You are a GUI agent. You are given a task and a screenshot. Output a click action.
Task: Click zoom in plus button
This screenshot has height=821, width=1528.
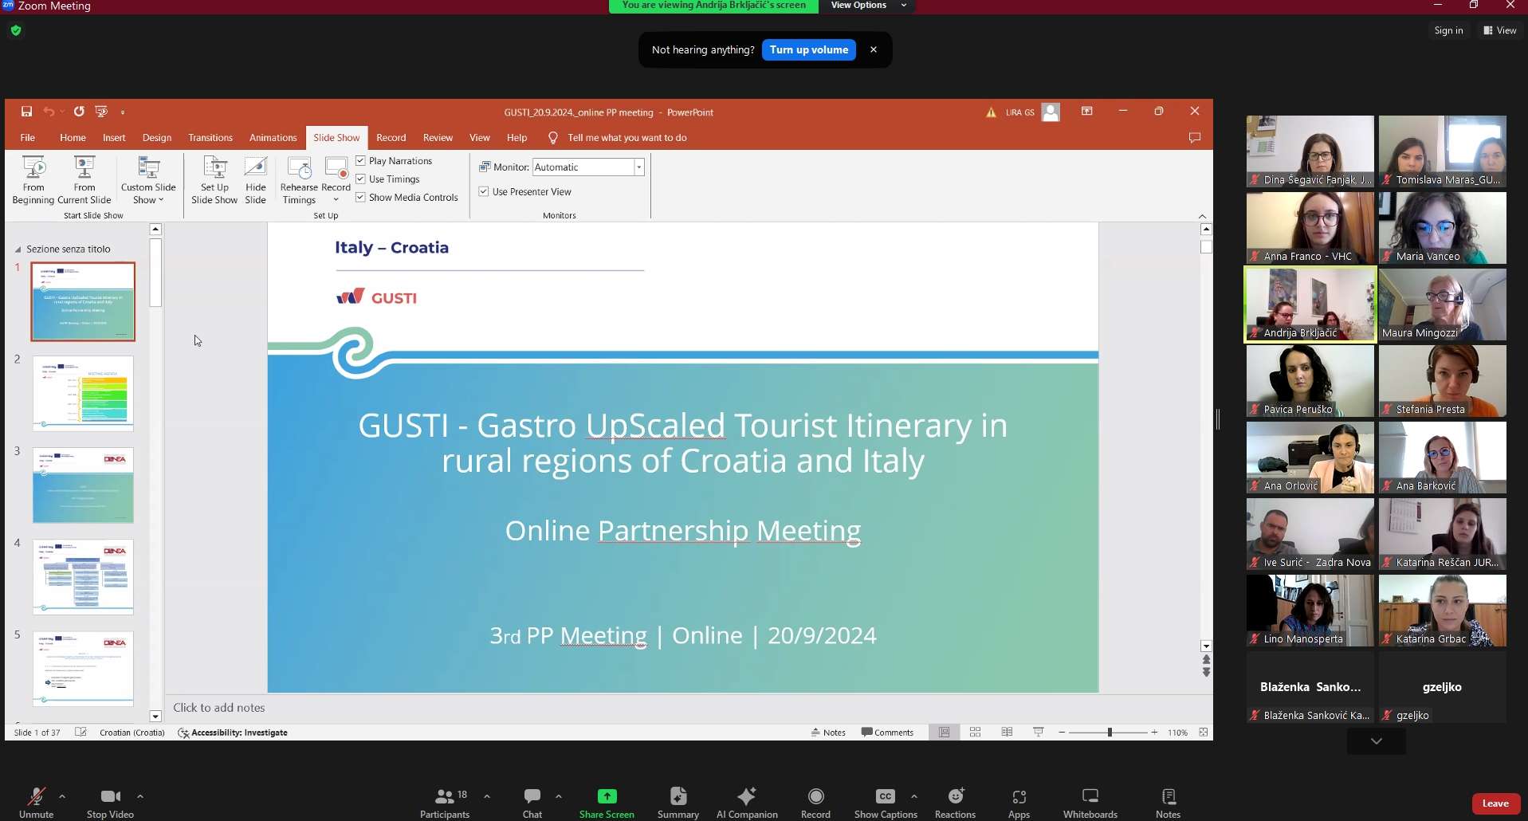coord(1154,732)
